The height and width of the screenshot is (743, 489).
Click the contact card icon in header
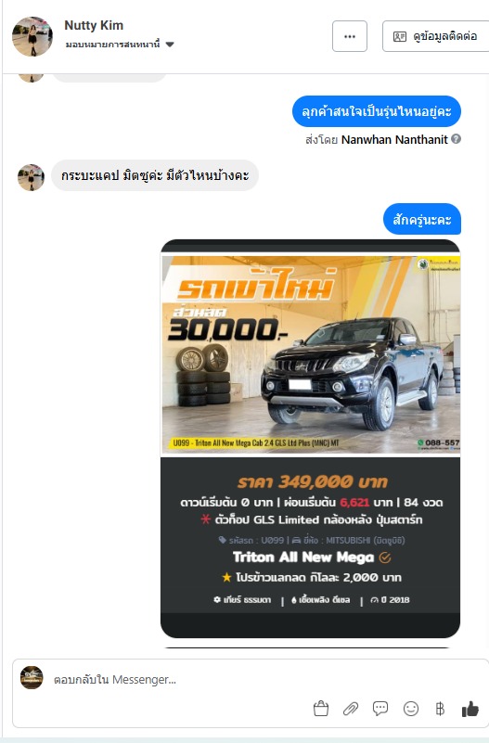click(x=399, y=36)
